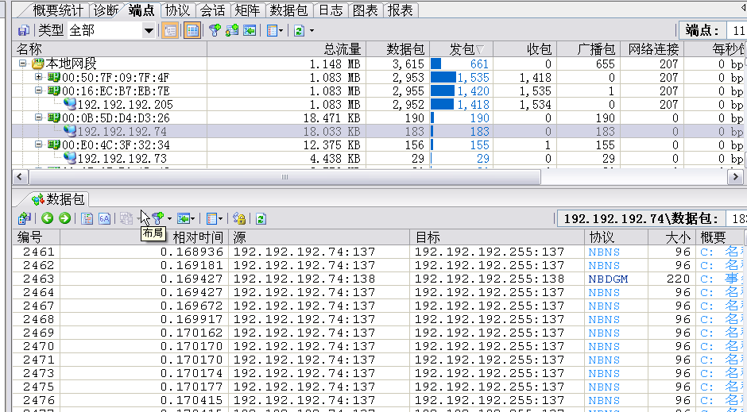Click the save icon in the endpoint toolbar
Screen dimensions: 747x412
tap(23, 30)
